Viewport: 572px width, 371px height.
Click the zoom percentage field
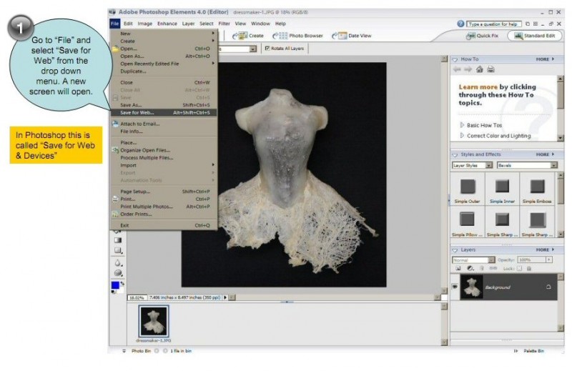tap(137, 297)
